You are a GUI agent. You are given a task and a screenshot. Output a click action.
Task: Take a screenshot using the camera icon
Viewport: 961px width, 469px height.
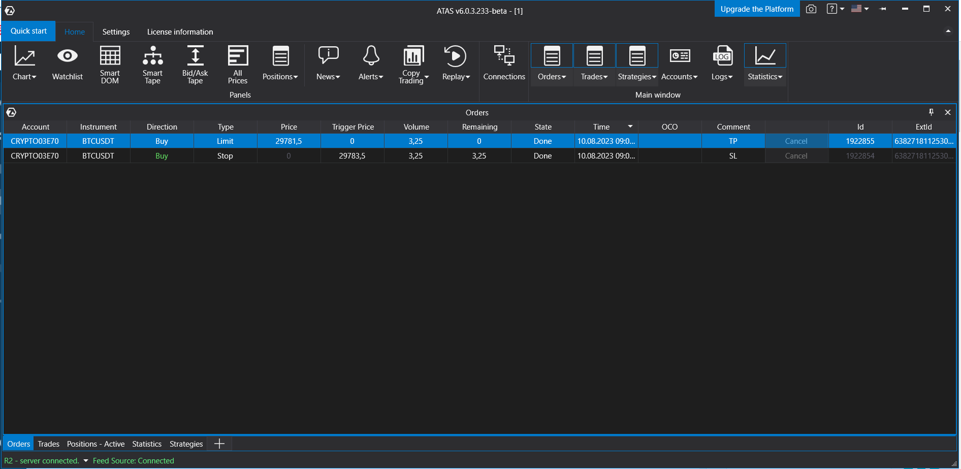[x=811, y=9]
